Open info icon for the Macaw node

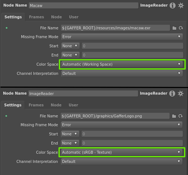click(x=173, y=6)
